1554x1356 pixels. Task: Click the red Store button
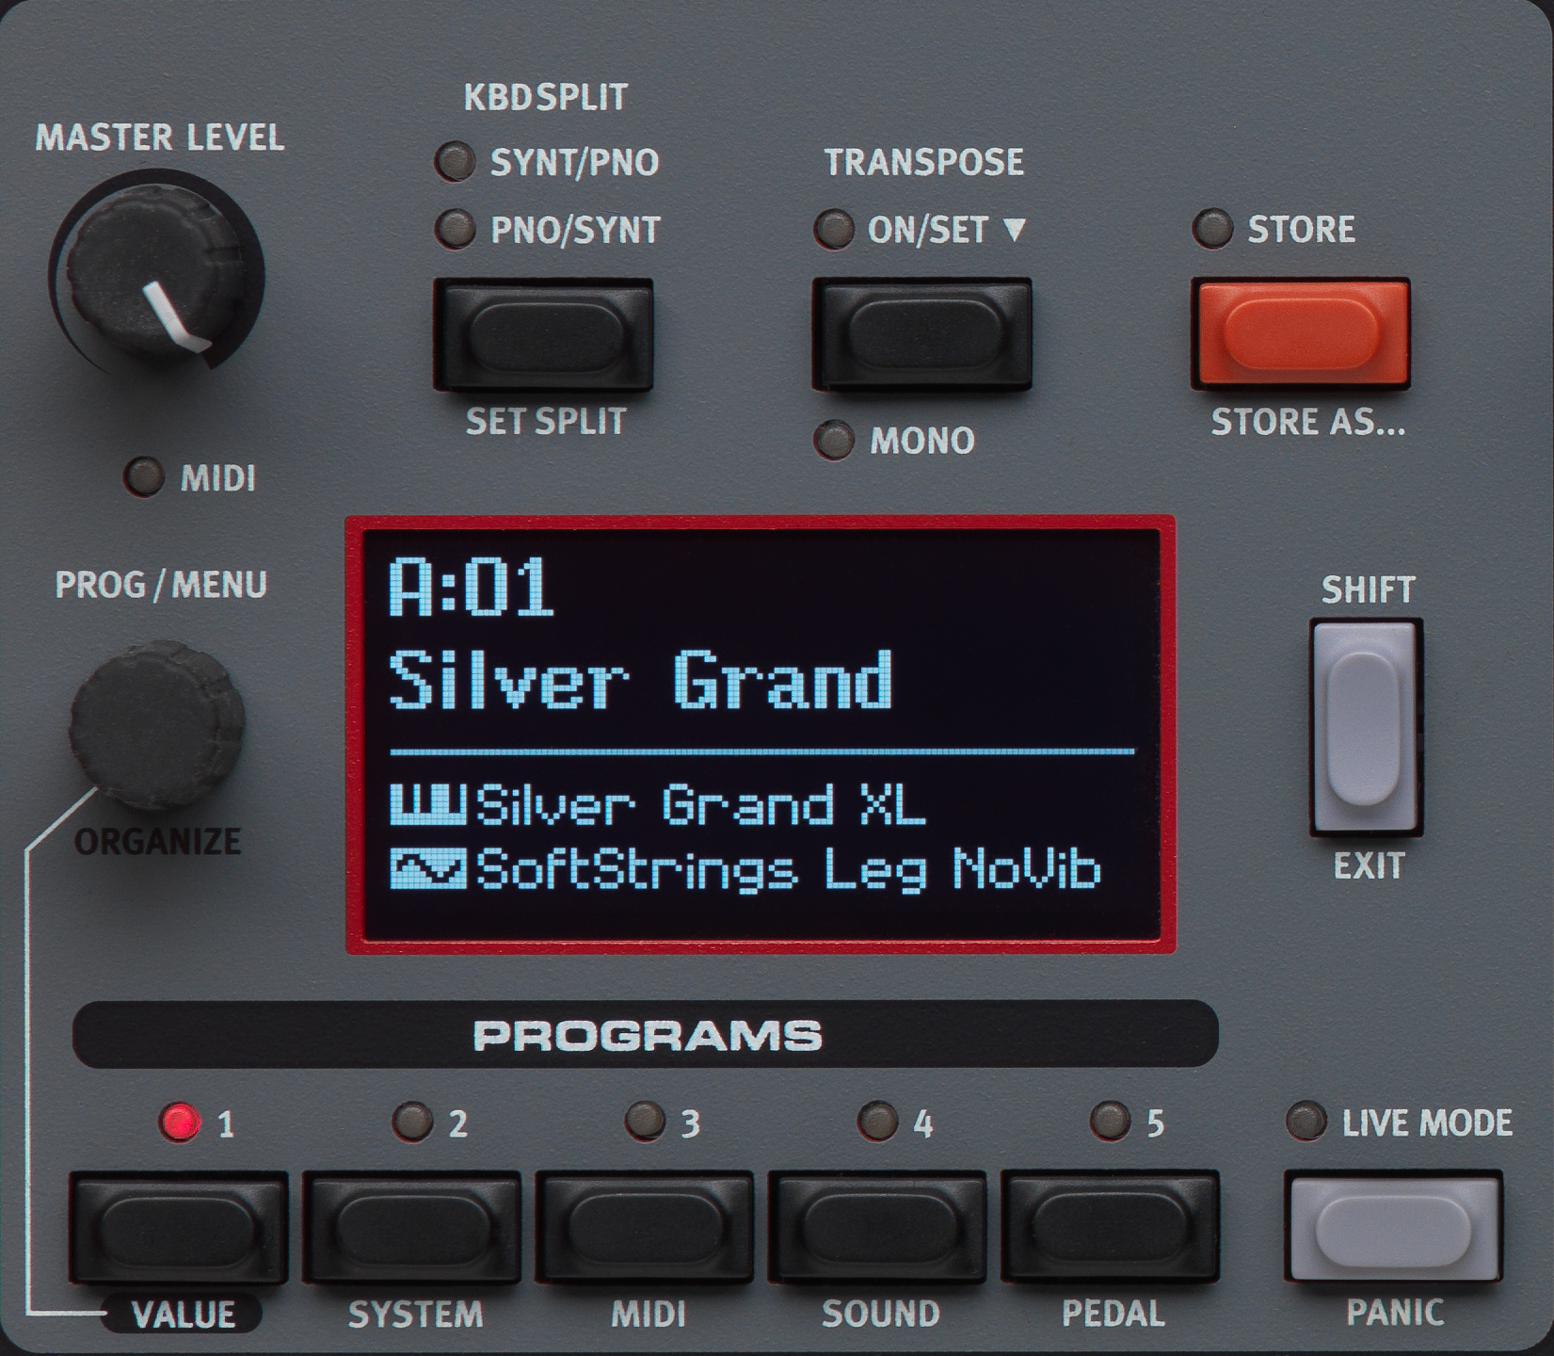1301,332
